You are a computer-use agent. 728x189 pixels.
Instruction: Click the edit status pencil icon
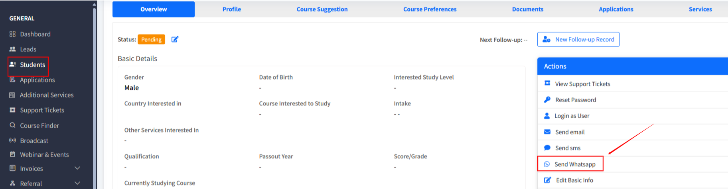175,39
